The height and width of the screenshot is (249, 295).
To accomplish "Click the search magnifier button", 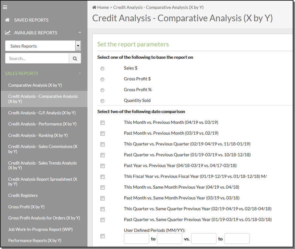I will pyautogui.click(x=75, y=58).
